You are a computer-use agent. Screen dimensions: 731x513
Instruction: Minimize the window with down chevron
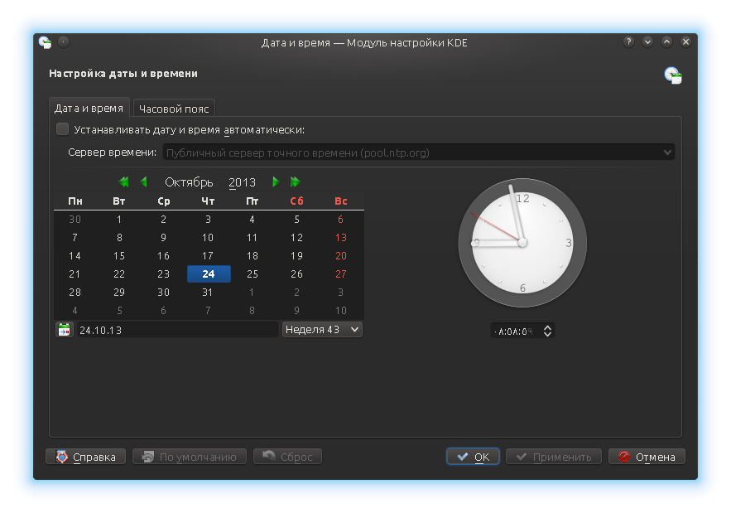[647, 42]
